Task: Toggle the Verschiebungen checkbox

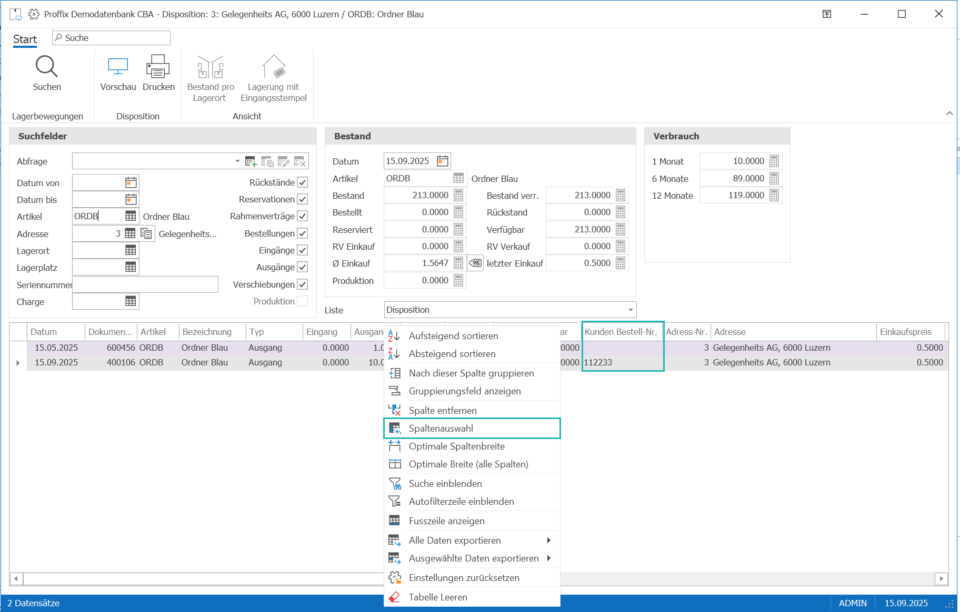Action: [303, 284]
